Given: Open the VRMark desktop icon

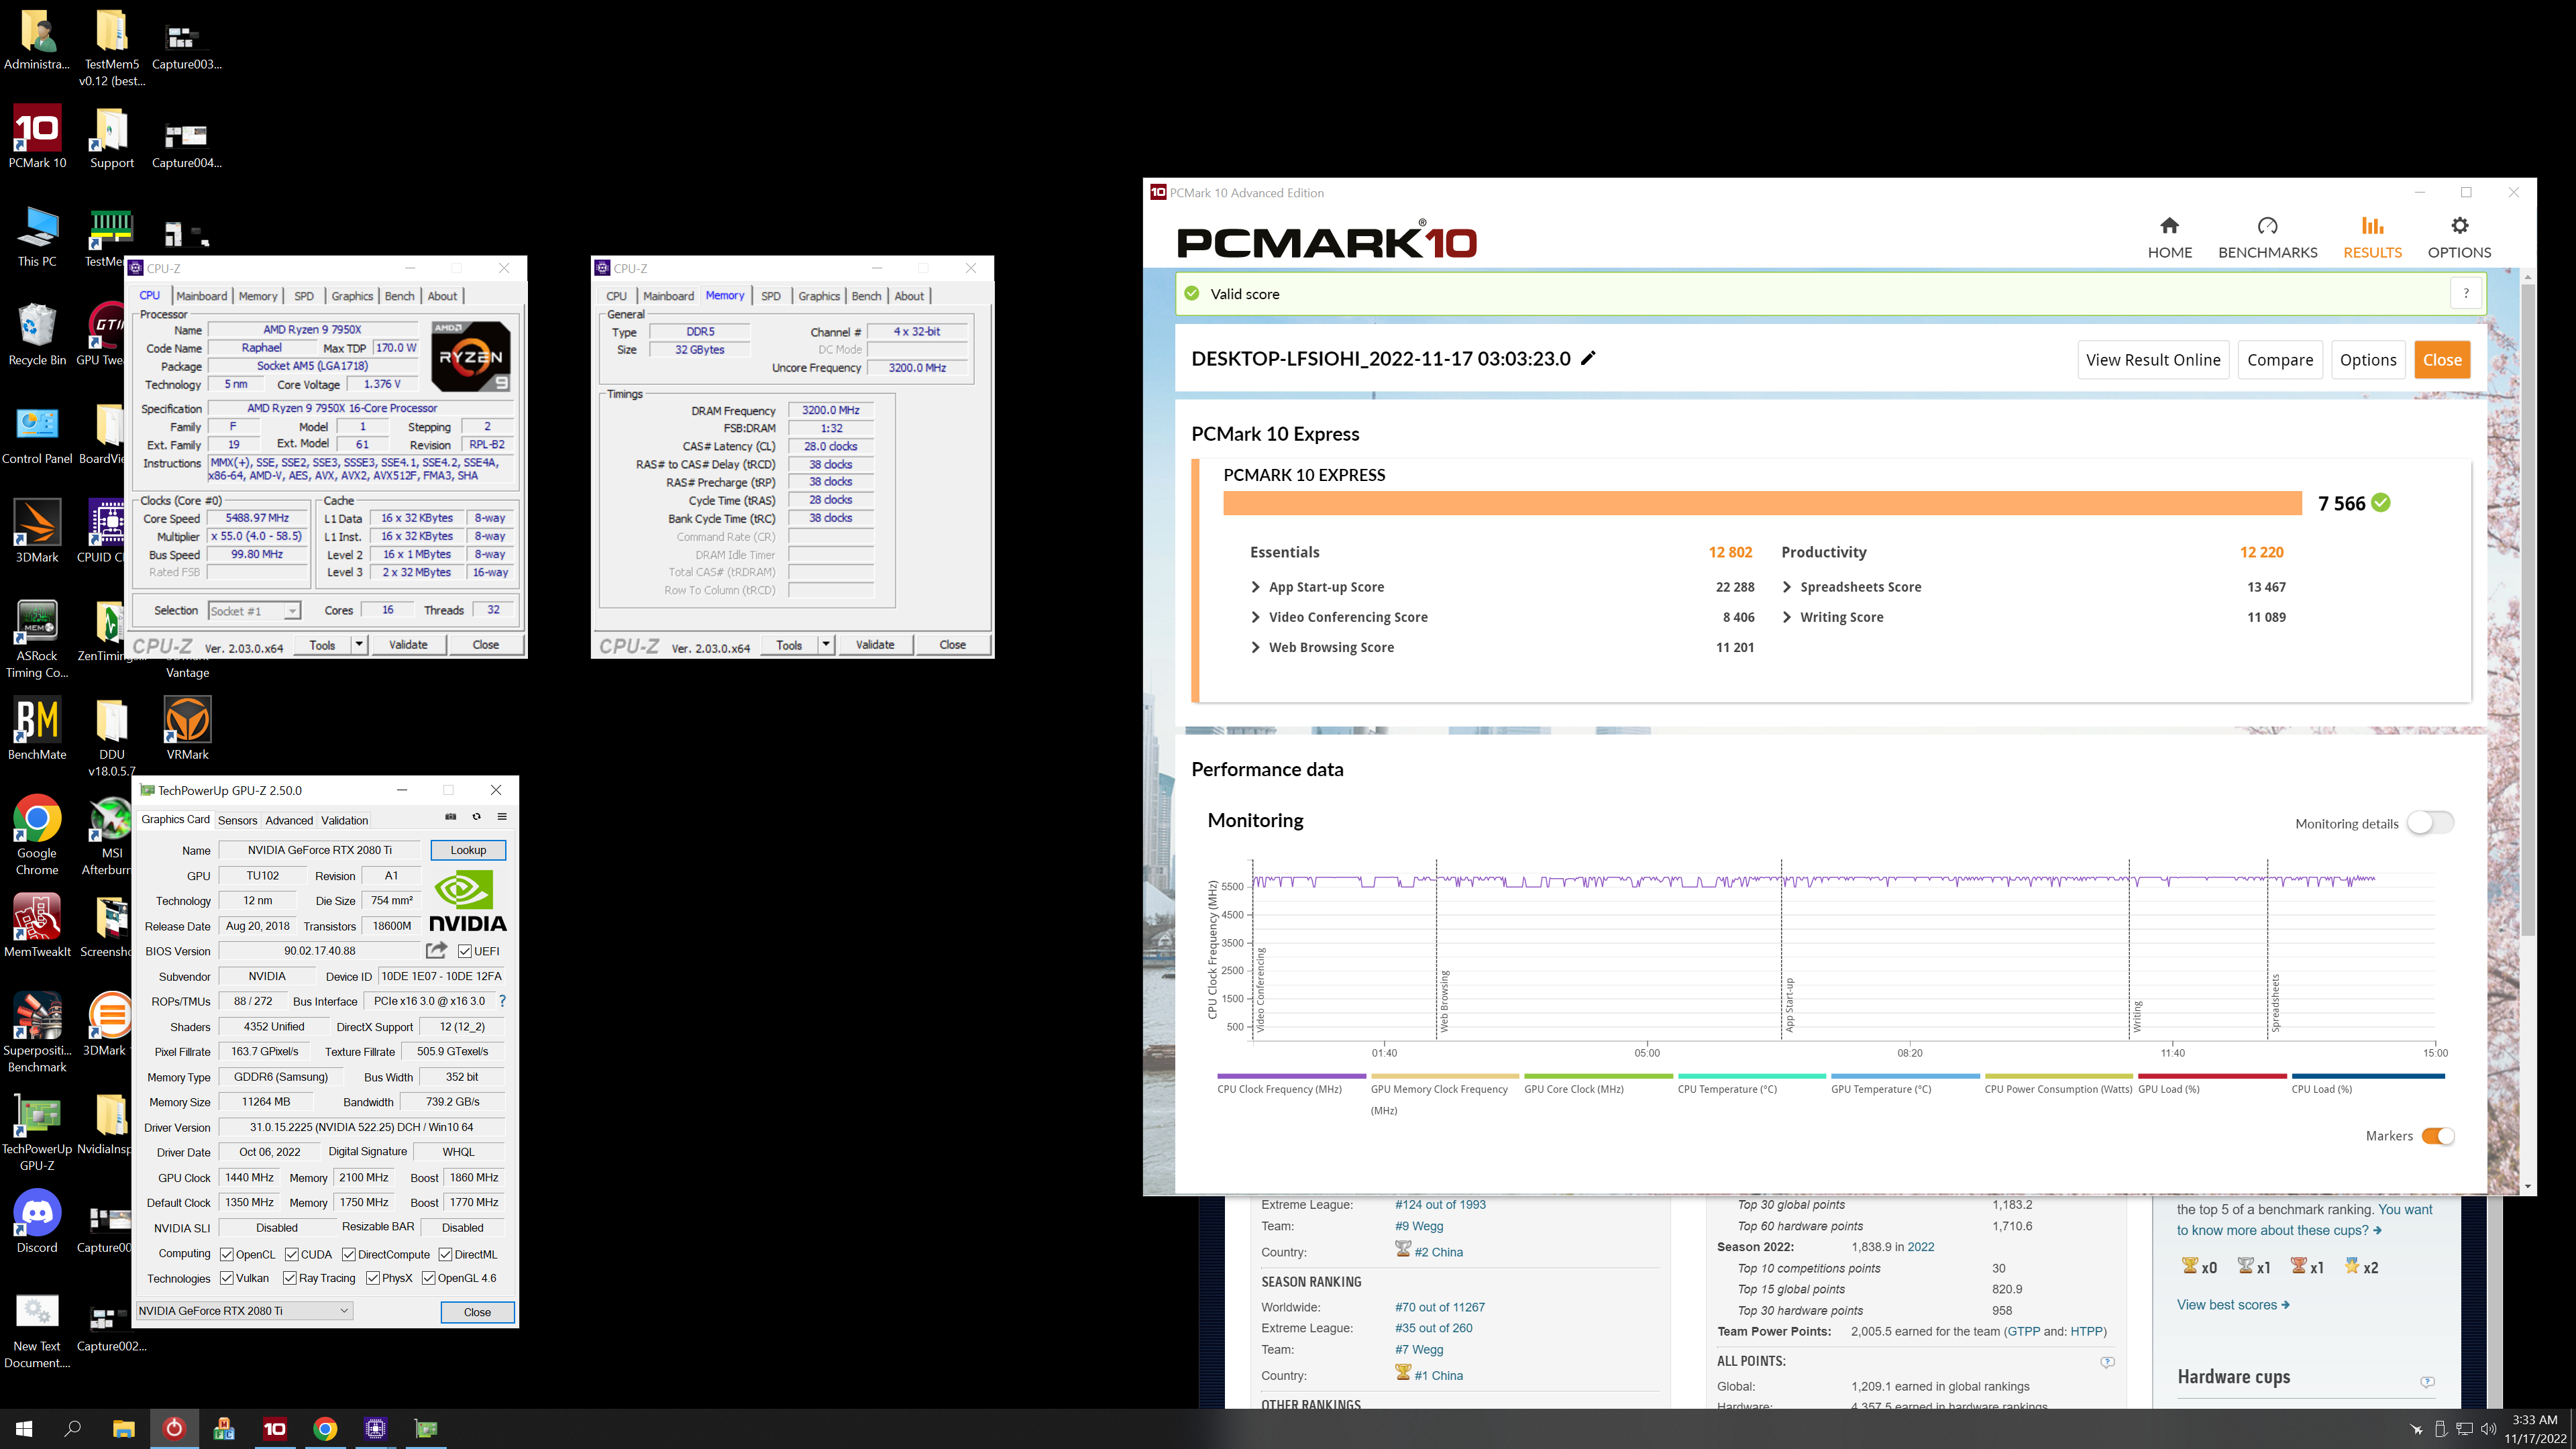Looking at the screenshot, I should [188, 729].
